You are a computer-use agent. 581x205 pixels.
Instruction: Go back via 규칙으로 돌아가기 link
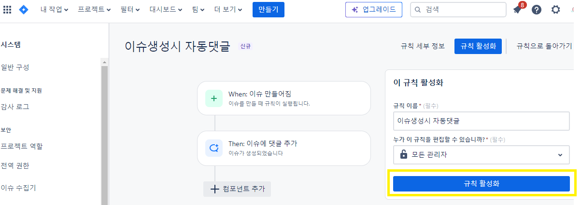(544, 46)
